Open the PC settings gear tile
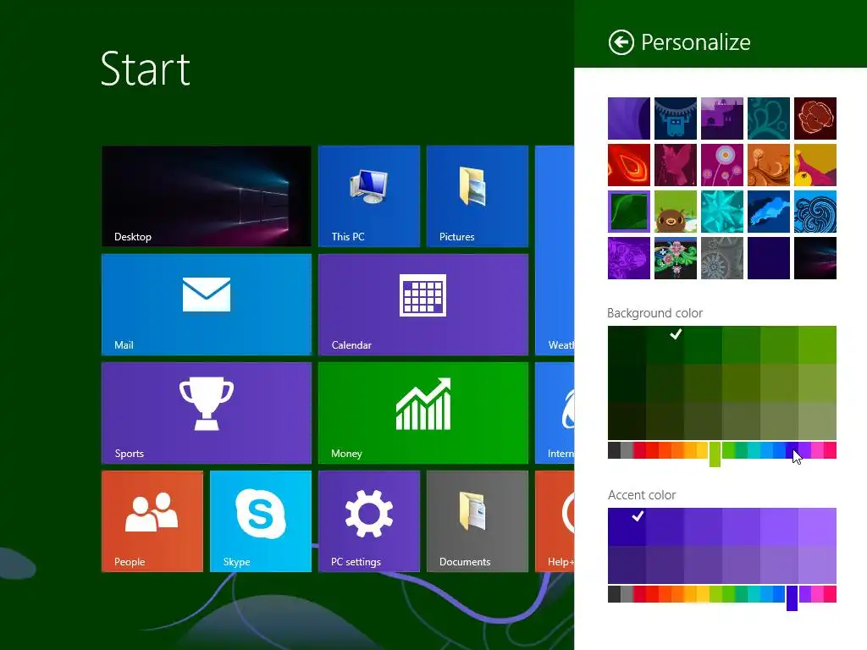Screen dimensions: 867x650 [x=369, y=521]
